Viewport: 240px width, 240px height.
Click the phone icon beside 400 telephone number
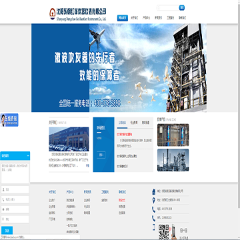154,209
